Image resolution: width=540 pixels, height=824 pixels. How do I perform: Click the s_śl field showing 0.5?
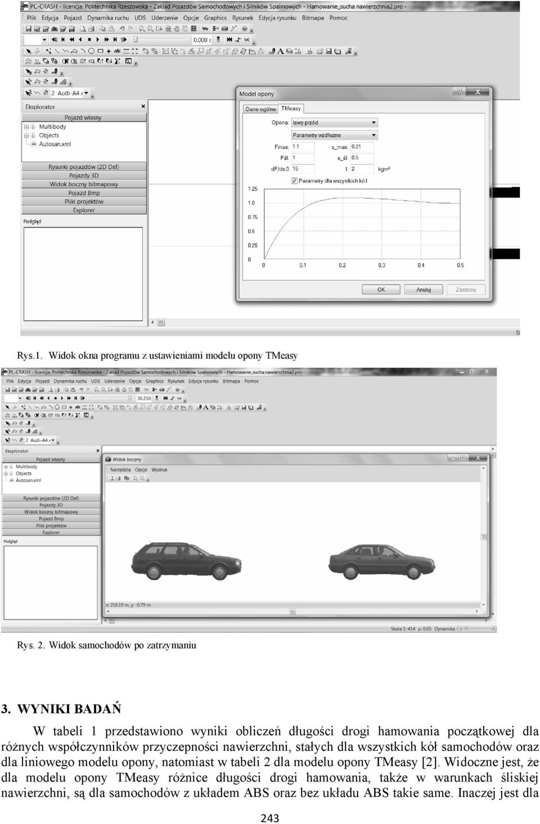tap(361, 158)
